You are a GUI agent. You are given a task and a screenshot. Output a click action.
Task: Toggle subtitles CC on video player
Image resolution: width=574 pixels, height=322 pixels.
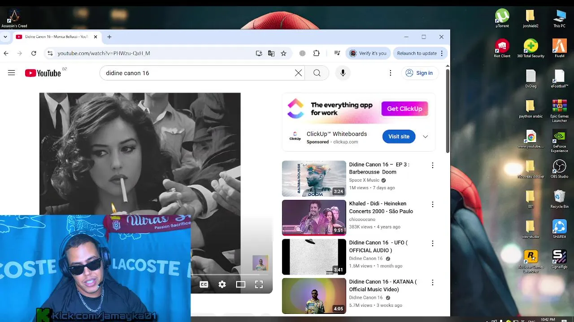coord(204,284)
